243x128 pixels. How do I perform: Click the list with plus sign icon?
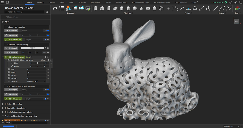pos(75,8)
